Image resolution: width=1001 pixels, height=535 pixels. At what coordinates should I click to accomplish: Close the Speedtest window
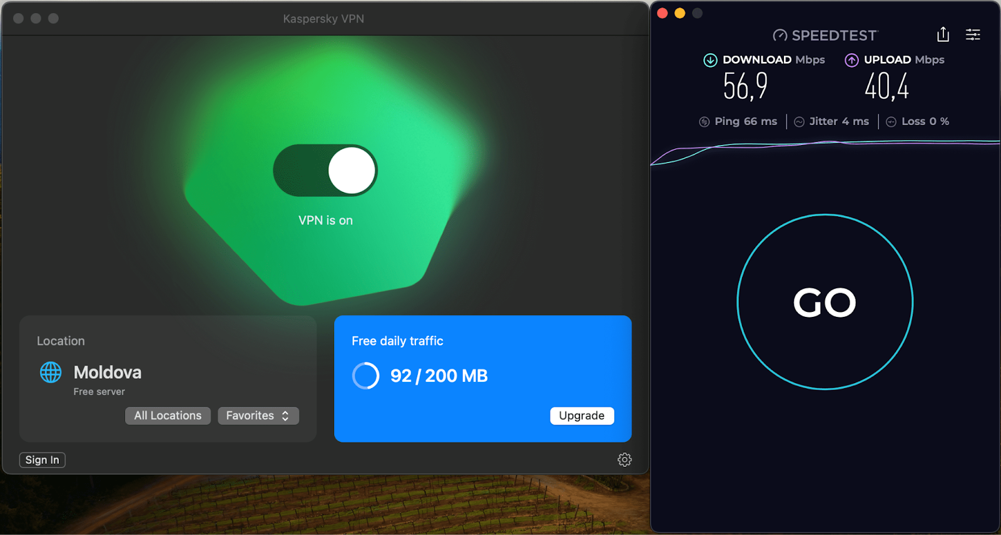(663, 13)
